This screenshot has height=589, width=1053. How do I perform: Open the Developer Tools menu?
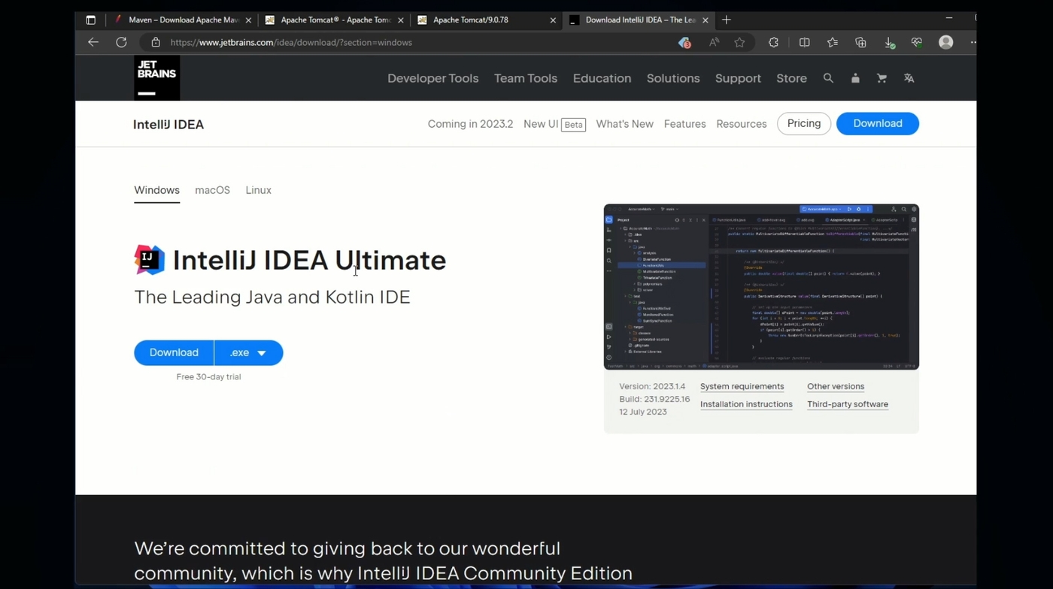[432, 78]
